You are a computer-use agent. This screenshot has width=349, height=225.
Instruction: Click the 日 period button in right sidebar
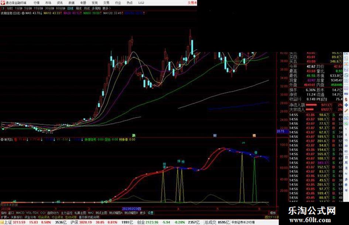[x=346, y=157]
